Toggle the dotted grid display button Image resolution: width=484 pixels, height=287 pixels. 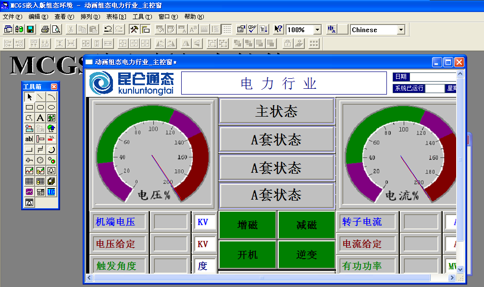227,30
